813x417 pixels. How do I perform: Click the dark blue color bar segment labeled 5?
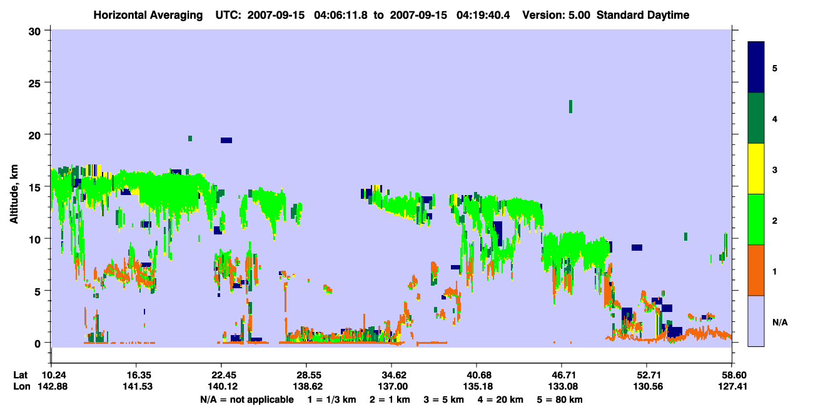pyautogui.click(x=756, y=68)
